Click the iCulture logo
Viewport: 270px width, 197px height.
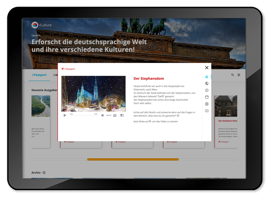point(41,25)
